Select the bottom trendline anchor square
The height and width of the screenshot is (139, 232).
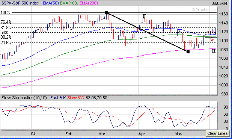tap(188, 52)
